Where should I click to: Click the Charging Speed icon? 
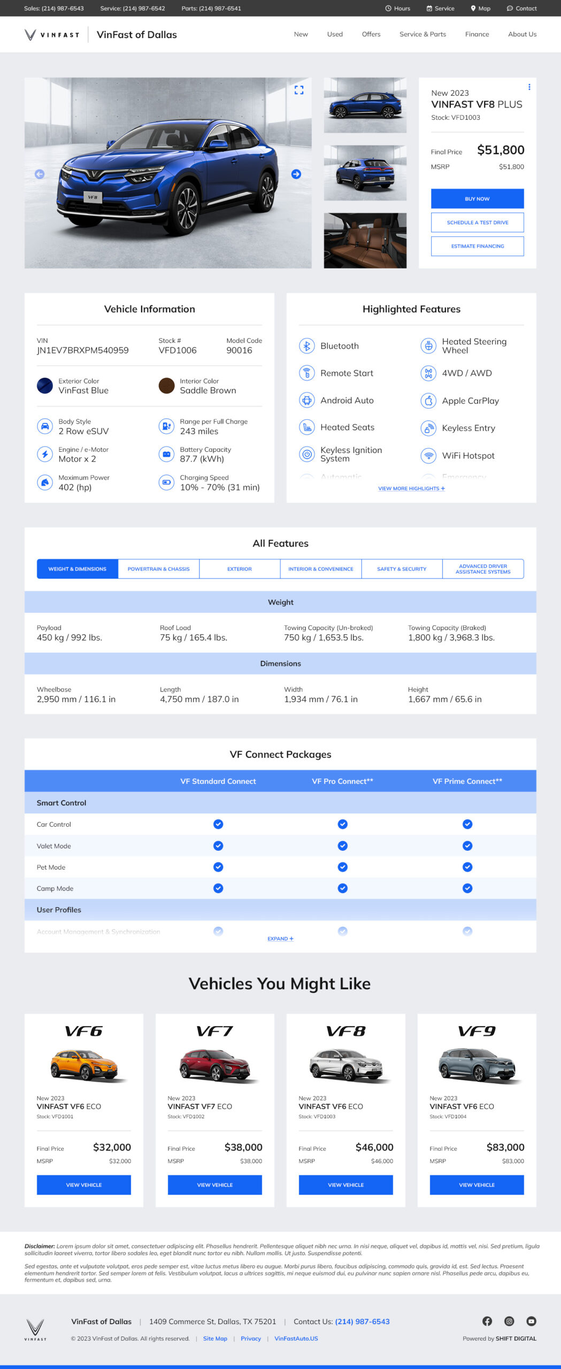166,482
